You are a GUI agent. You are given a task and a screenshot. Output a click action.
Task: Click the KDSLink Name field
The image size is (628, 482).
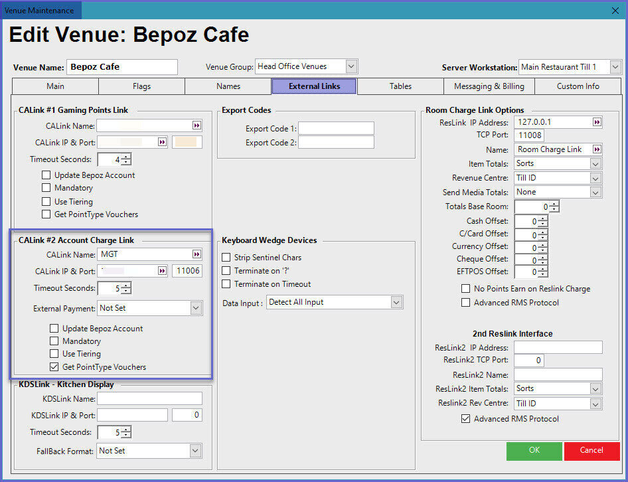pos(149,398)
